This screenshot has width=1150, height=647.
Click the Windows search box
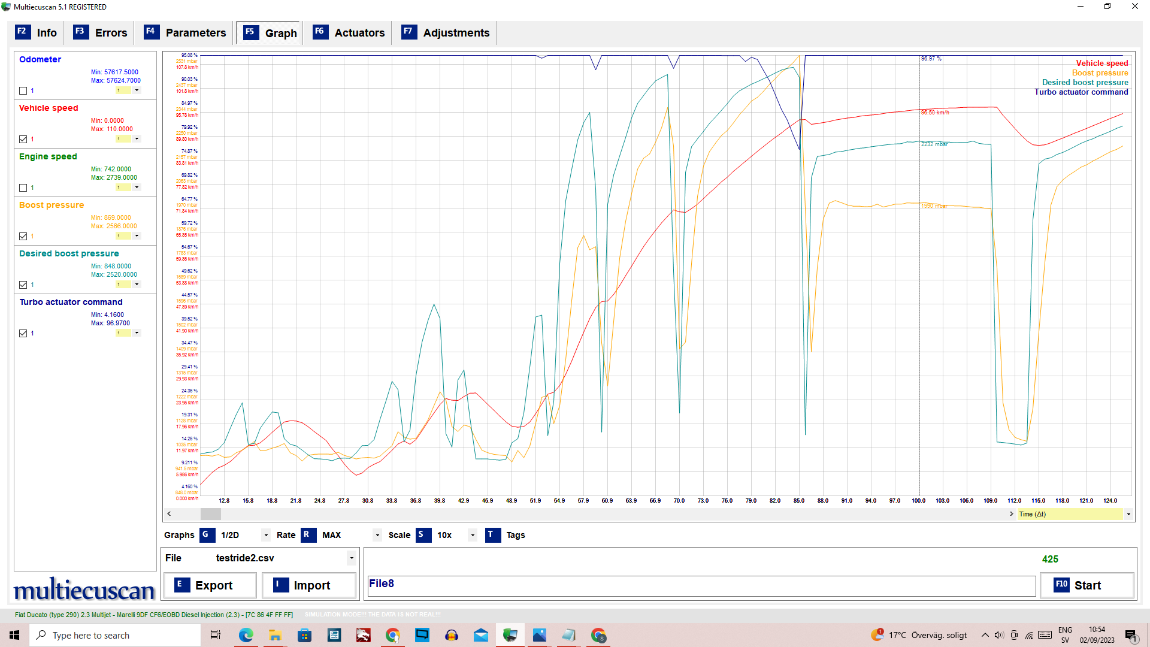pos(115,635)
